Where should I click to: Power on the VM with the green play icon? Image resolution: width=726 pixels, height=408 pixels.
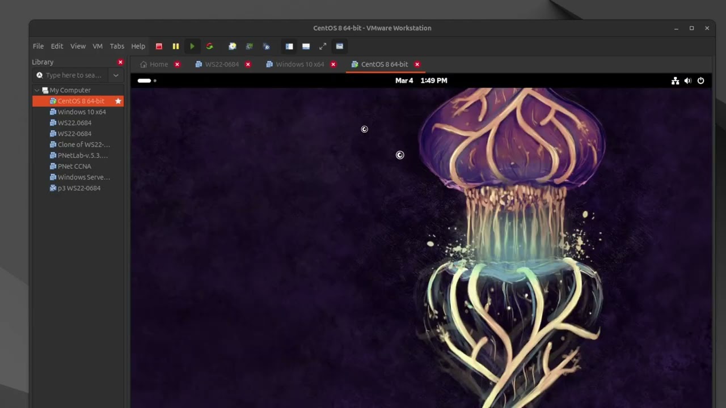(x=192, y=46)
